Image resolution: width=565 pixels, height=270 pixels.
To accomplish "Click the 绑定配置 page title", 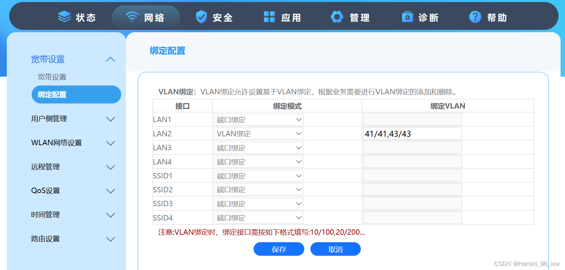I will 167,51.
